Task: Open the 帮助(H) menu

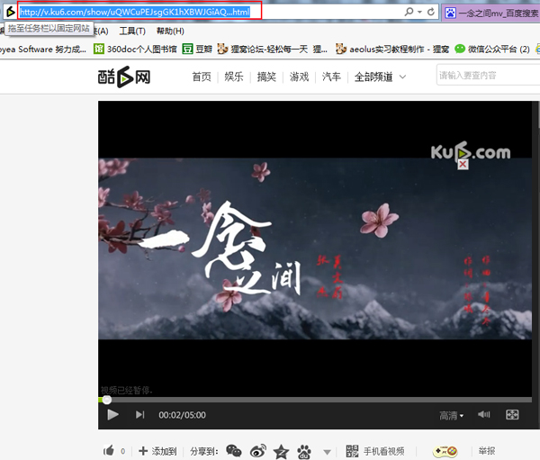Action: 170,32
